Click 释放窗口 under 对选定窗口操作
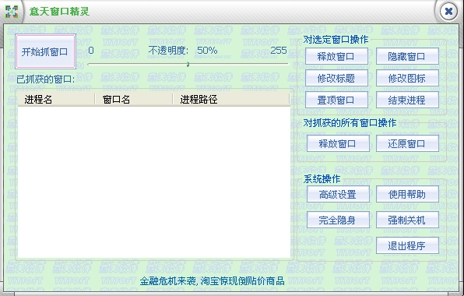The image size is (464, 296). (336, 56)
